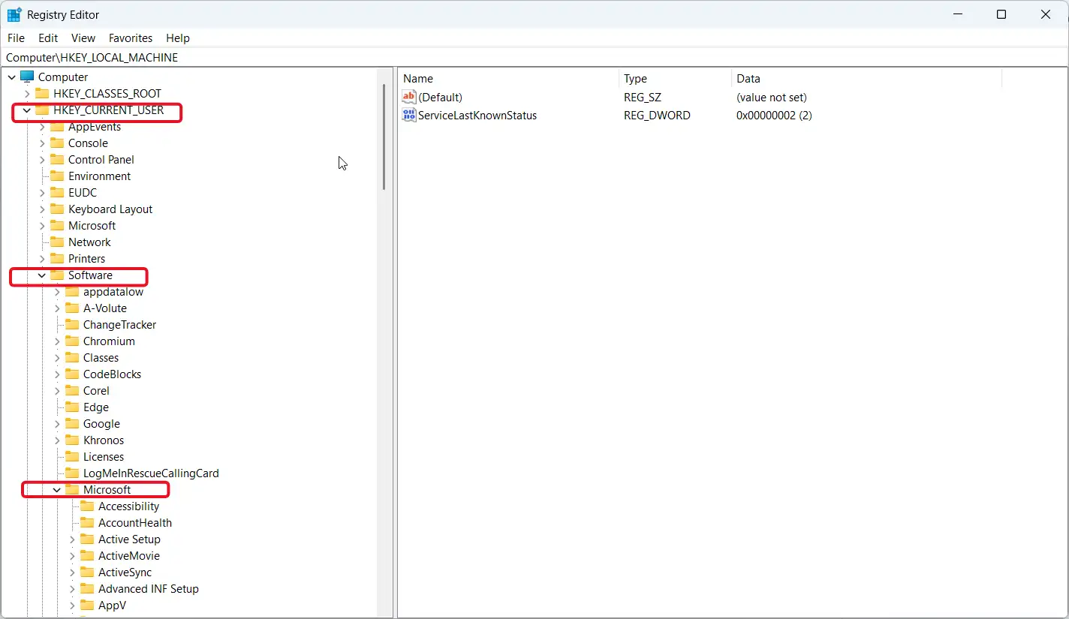Expand the Advanced INF Setup key
This screenshot has width=1069, height=619.
72,589
